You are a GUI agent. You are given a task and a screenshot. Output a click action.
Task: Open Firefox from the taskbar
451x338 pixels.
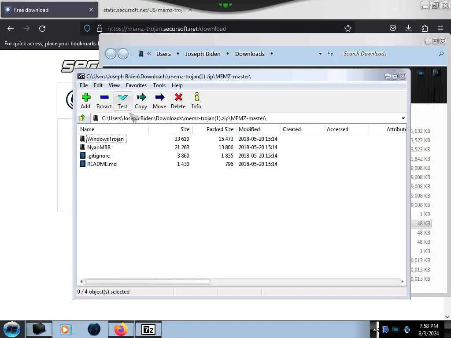[121, 329]
